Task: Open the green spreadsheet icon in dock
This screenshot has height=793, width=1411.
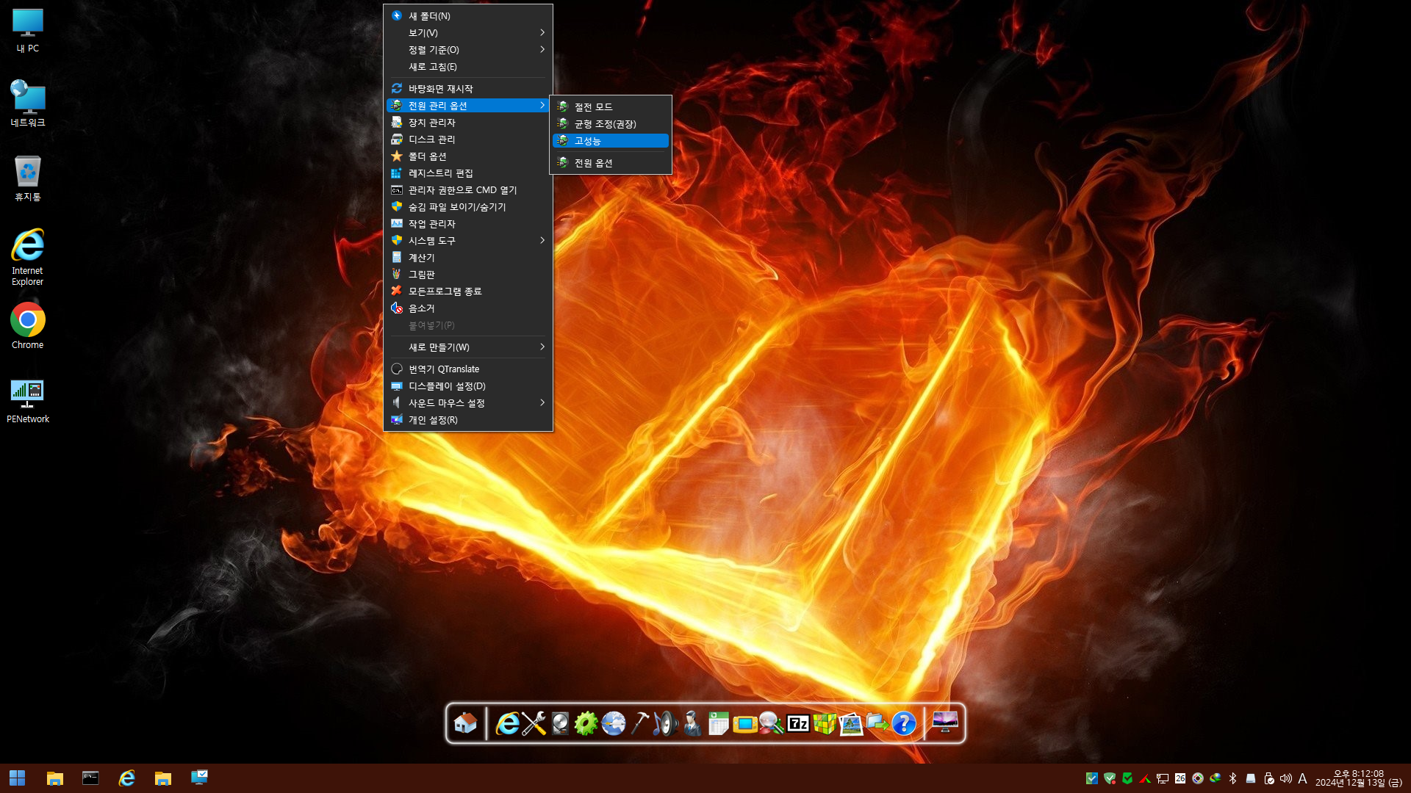Action: [x=719, y=723]
